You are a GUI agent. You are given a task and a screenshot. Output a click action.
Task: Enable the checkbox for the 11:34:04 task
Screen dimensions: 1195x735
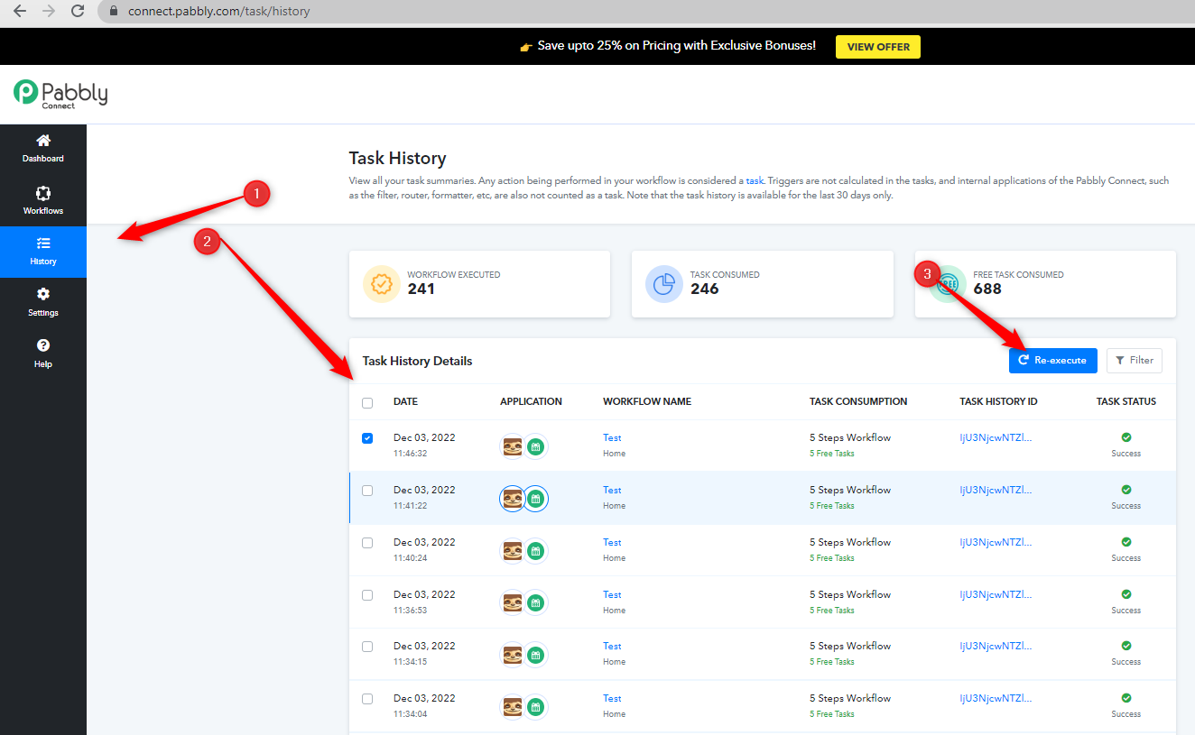pyautogui.click(x=367, y=699)
